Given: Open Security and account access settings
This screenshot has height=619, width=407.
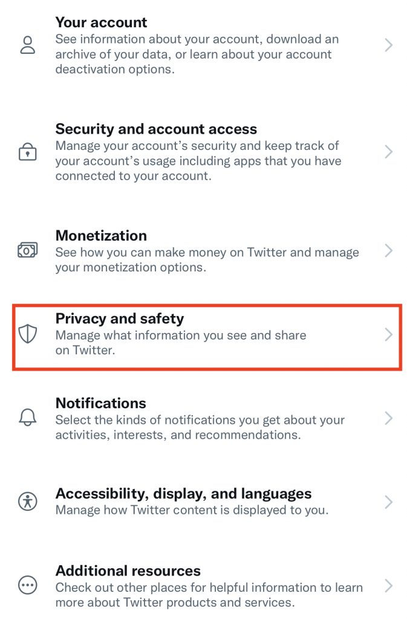Looking at the screenshot, I should (155, 129).
